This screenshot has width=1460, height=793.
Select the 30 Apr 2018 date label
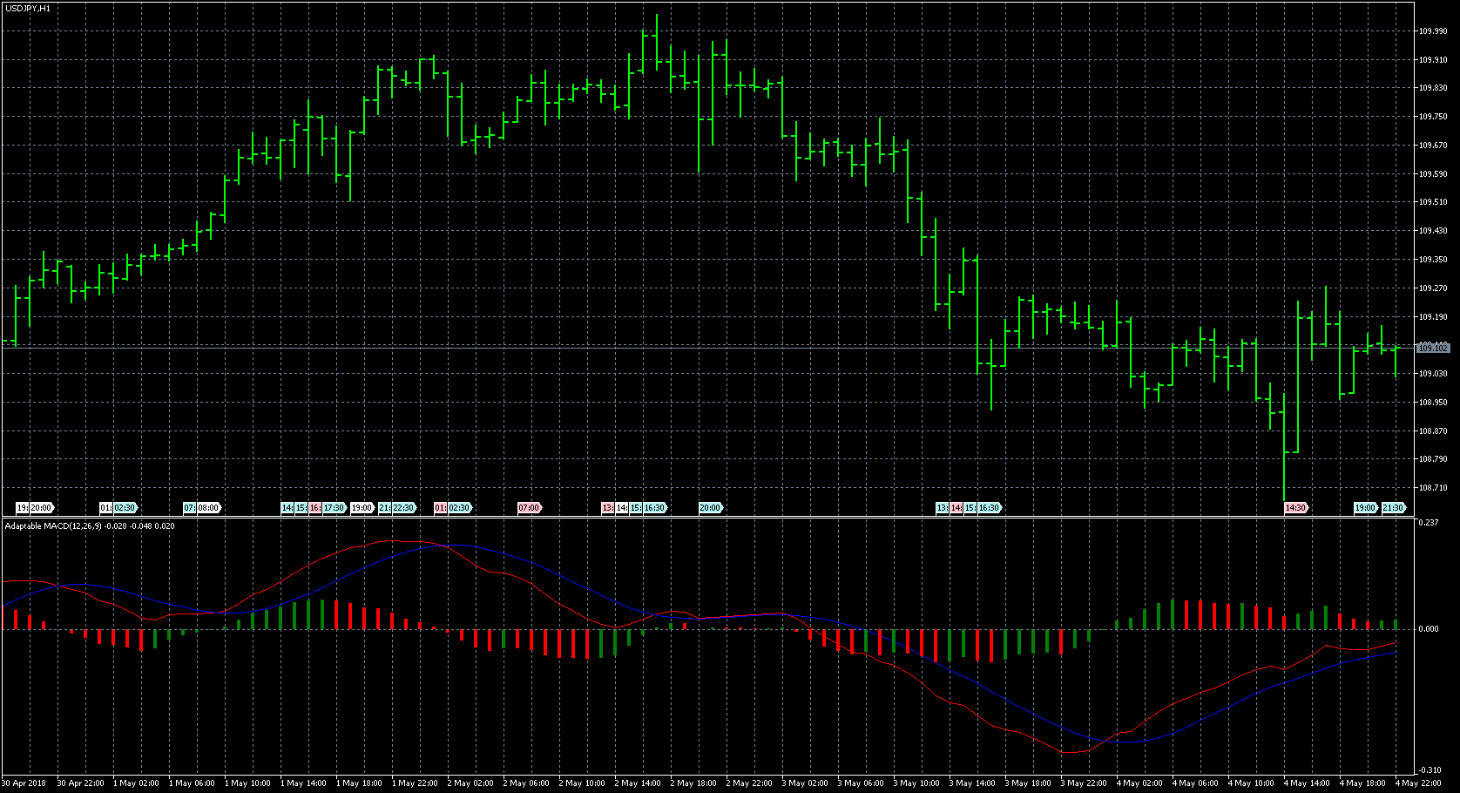tap(24, 783)
